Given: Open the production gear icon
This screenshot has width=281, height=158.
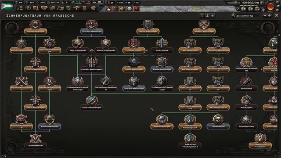Looking at the screenshot, I should (68, 8).
